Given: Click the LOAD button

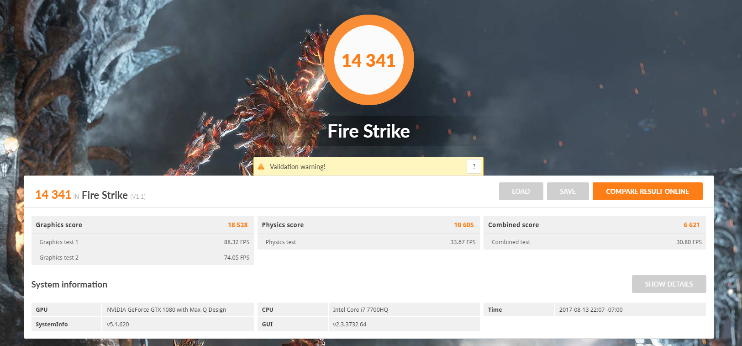Looking at the screenshot, I should click(521, 192).
